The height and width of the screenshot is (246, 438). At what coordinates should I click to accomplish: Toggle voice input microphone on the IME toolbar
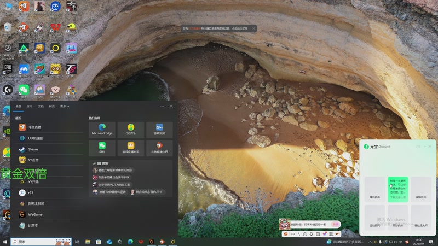pyautogui.click(x=311, y=235)
